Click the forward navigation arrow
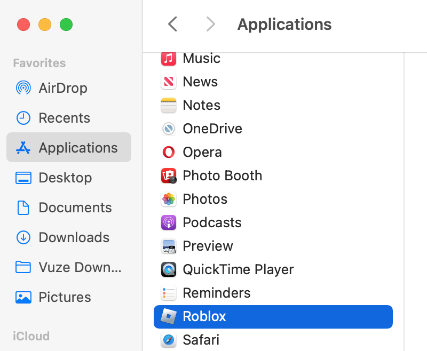This screenshot has width=427, height=351. (210, 25)
